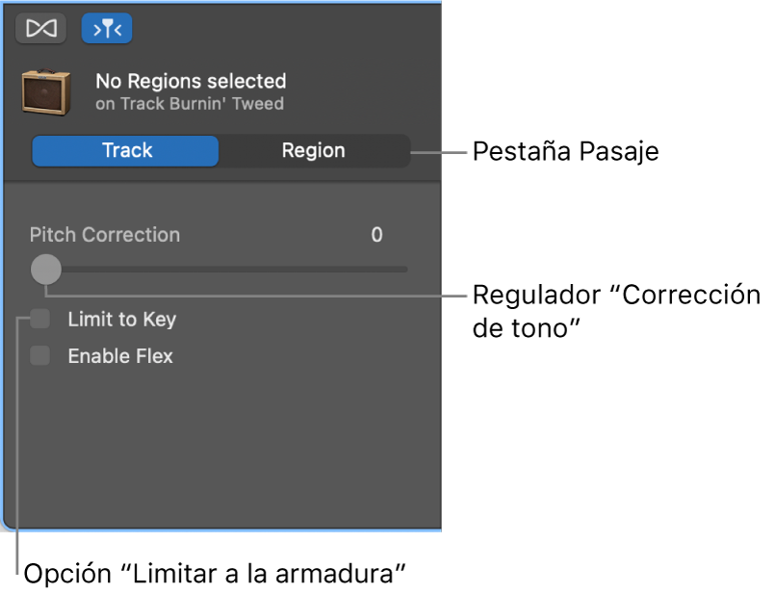The width and height of the screenshot is (776, 594).
Task: Select the Track tab
Action: 124,150
